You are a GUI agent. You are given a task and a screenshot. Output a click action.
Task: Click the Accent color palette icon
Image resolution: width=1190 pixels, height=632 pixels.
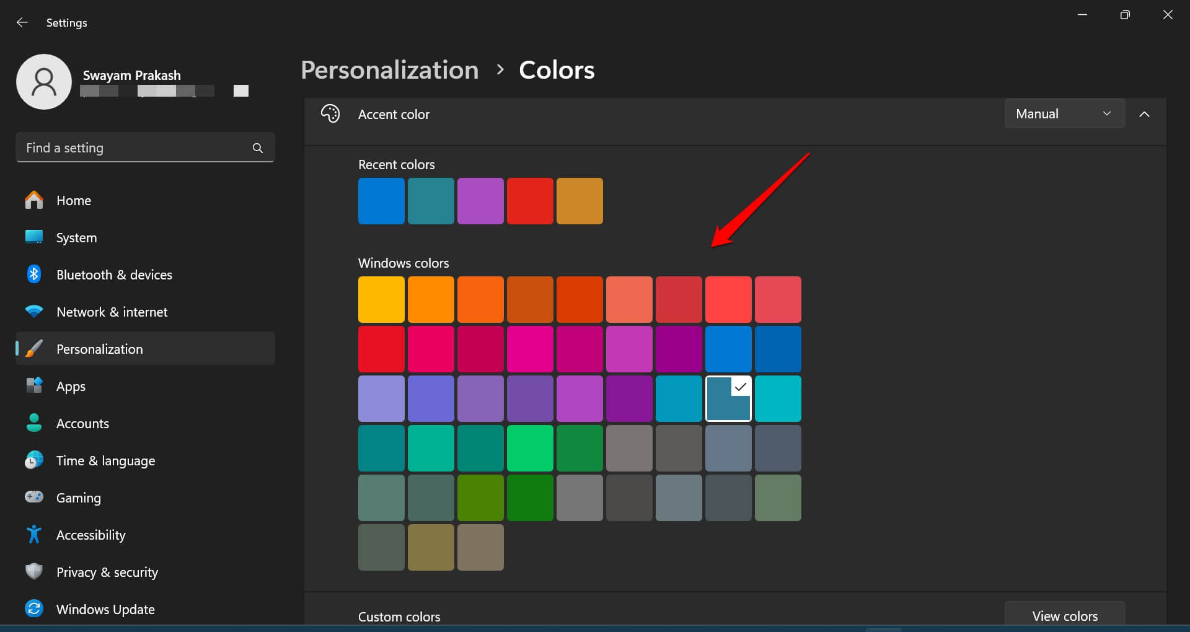tap(330, 114)
